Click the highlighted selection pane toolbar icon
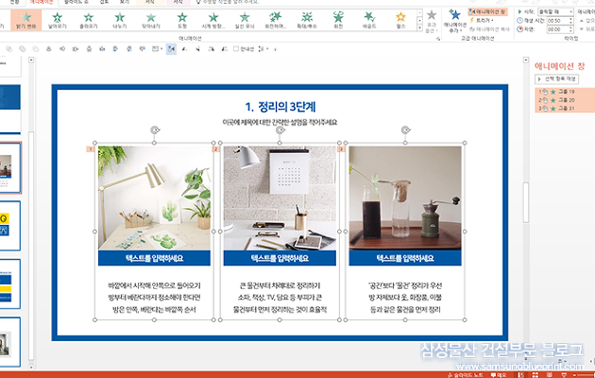Screen dimensions: 595x378 pyautogui.click(x=171, y=49)
